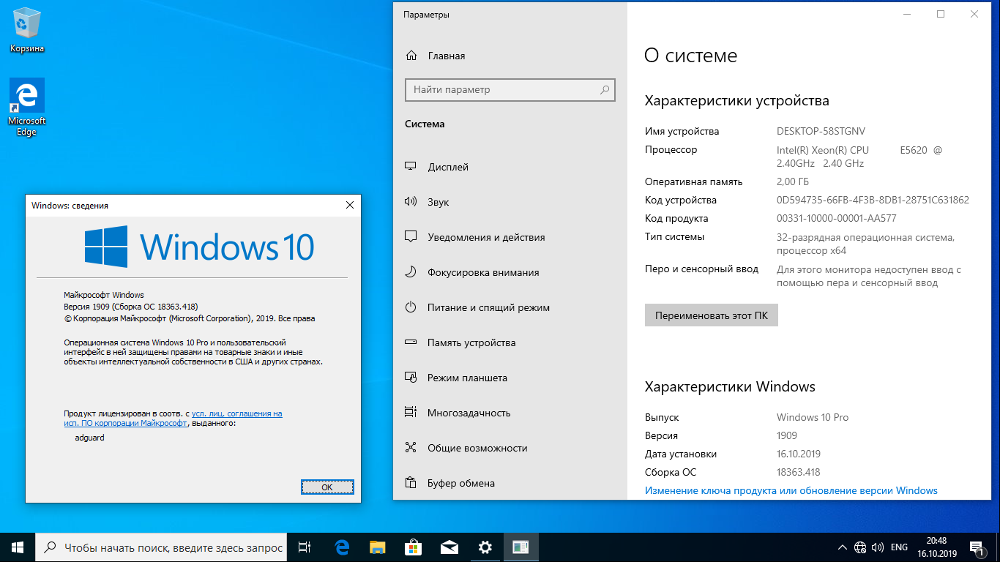Open the Дисплей settings page
This screenshot has width=1000, height=562.
tap(510, 167)
